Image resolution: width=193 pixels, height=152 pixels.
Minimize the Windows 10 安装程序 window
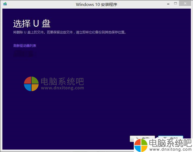(168, 4)
